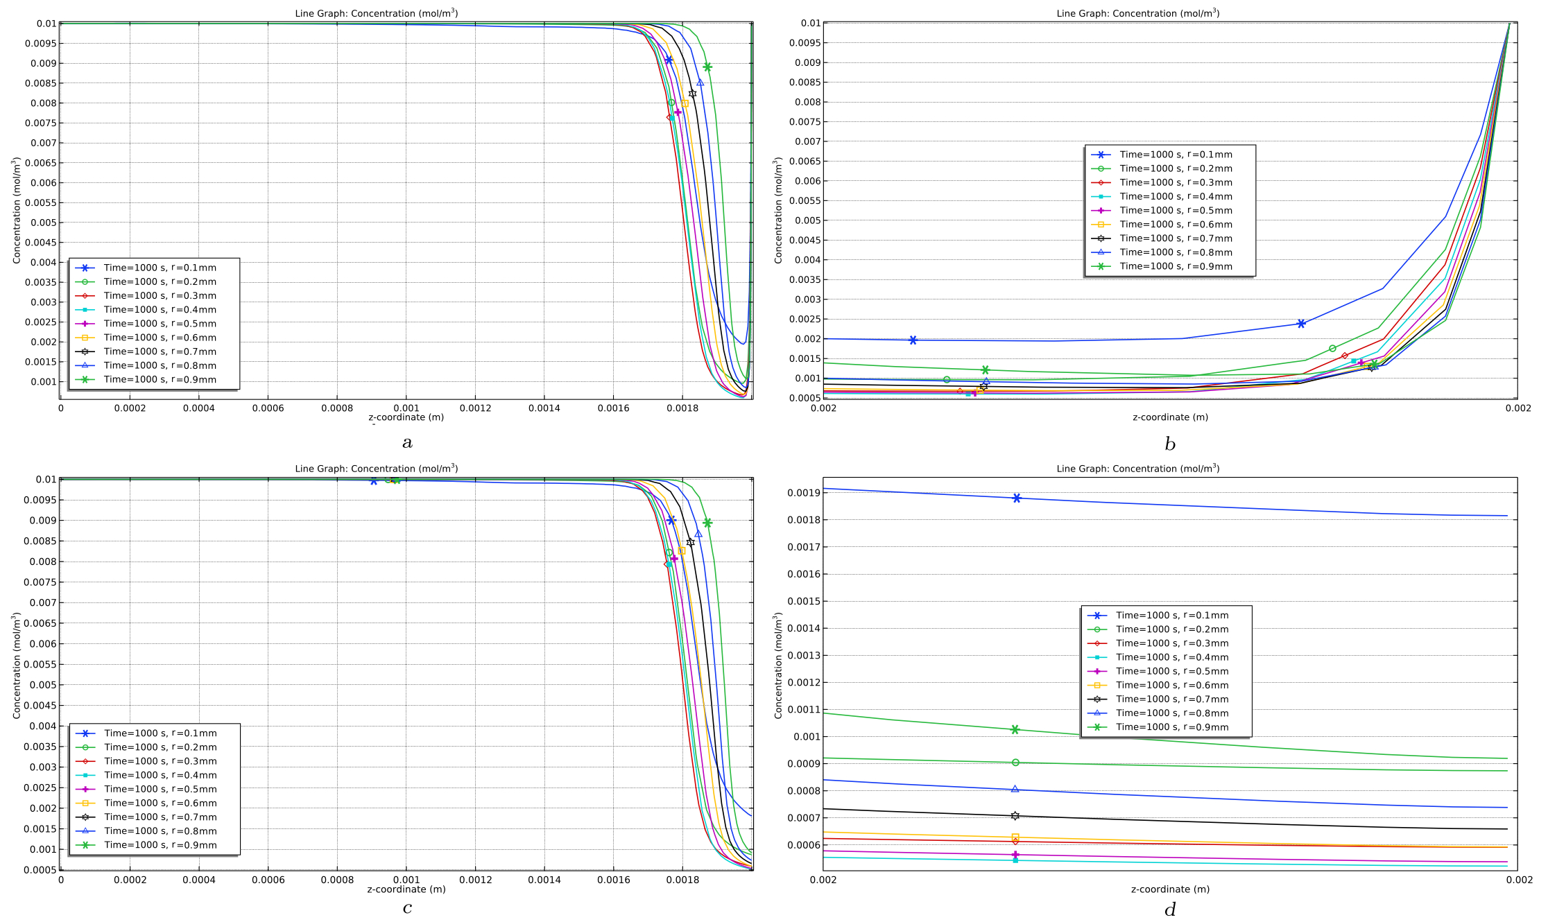
Task: Click blue asterisk marker on top curve in plot d
Action: [1017, 498]
